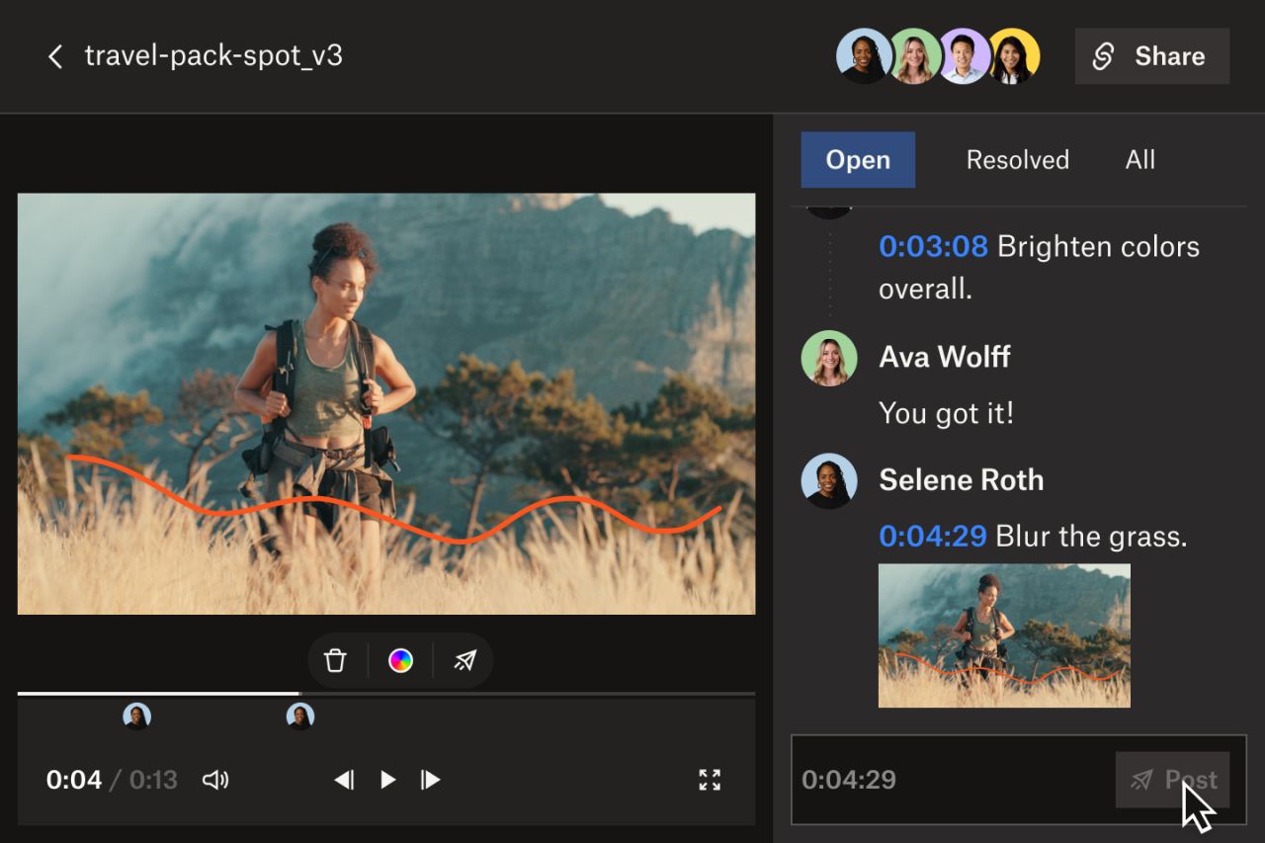Click Selene's comment marker on the timeline
Screen dimensions: 1265x843
tap(300, 715)
